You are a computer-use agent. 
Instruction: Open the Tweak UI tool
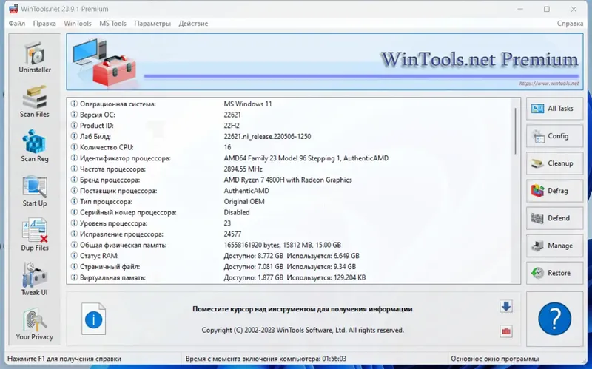[35, 280]
